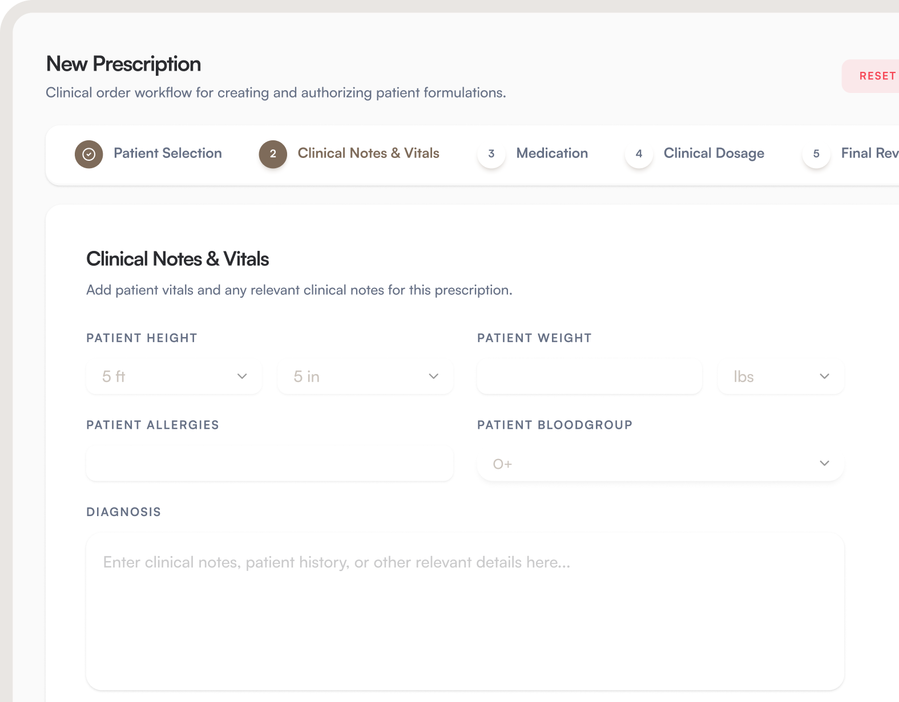Click the chevron arrow on feet dropdown
Viewport: 899px width, 702px height.
click(242, 376)
